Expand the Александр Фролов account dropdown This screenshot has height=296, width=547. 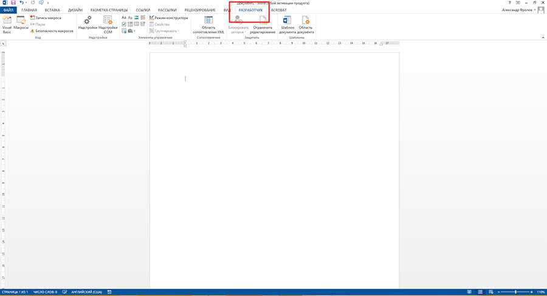point(523,11)
